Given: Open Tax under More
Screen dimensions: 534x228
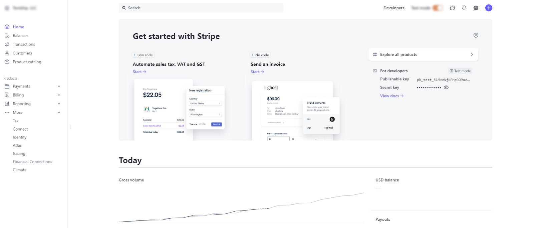Looking at the screenshot, I should coord(16,121).
